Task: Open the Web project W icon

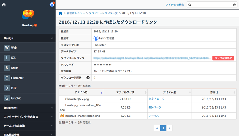Action: click(x=7, y=47)
